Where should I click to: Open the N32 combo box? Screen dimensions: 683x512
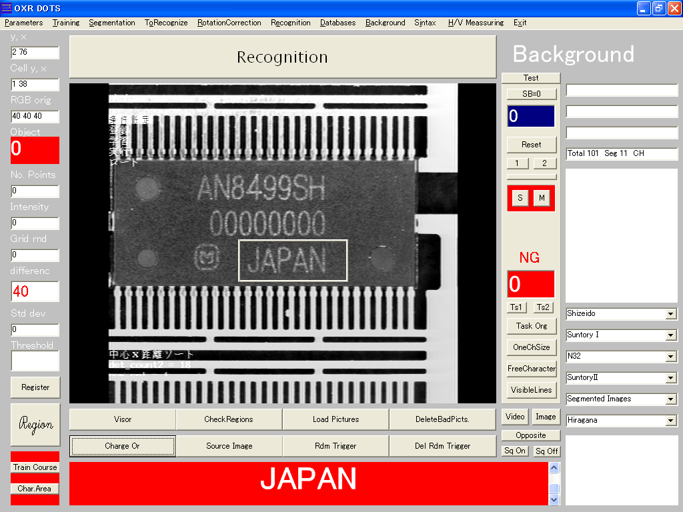click(x=671, y=357)
